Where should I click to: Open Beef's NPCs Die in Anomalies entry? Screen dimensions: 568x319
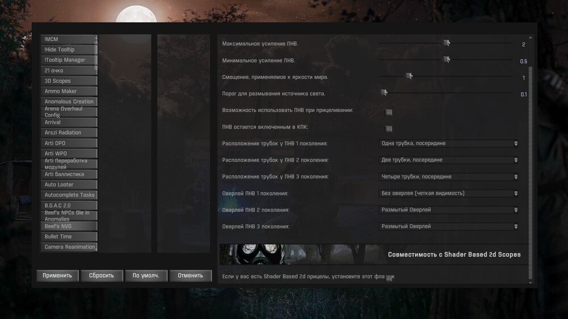click(69, 216)
